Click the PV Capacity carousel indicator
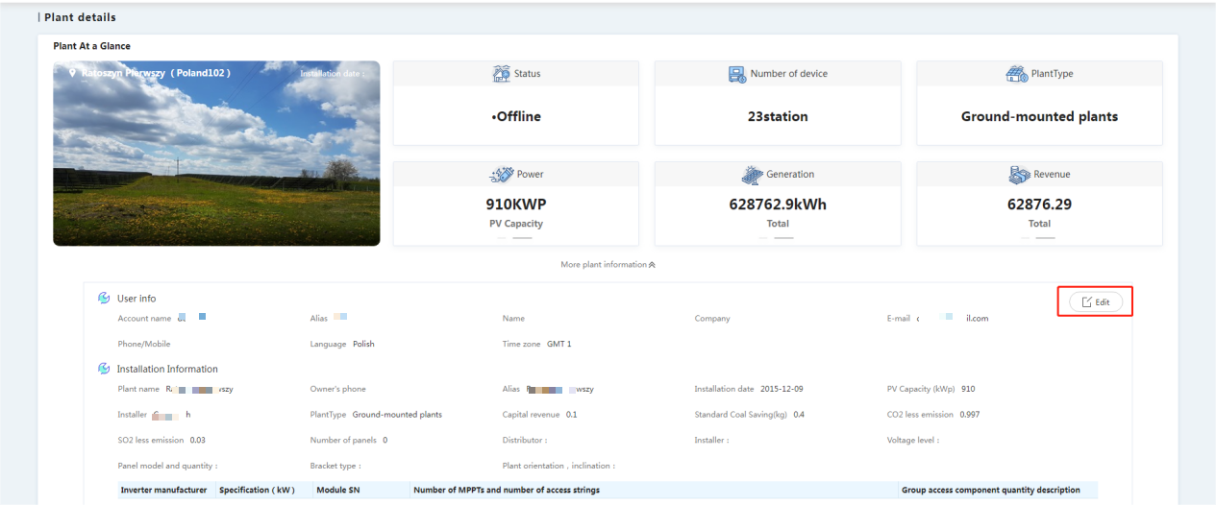The width and height of the screenshot is (1216, 505). pos(516,236)
